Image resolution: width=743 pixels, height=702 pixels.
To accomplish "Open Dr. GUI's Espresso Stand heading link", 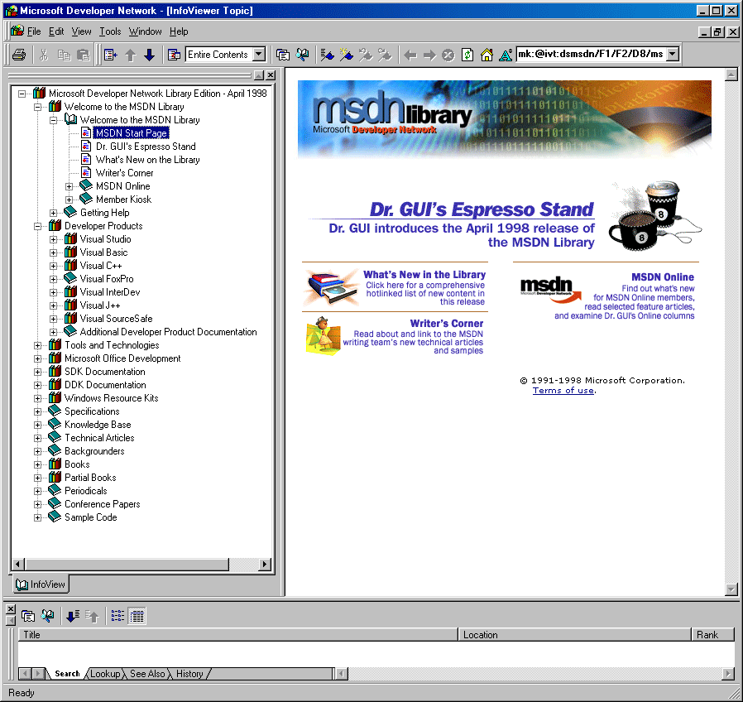I will coord(481,209).
